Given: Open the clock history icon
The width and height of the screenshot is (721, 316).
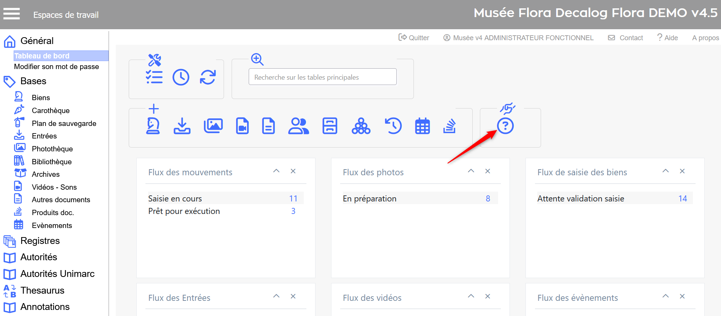Looking at the screenshot, I should click(x=181, y=77).
